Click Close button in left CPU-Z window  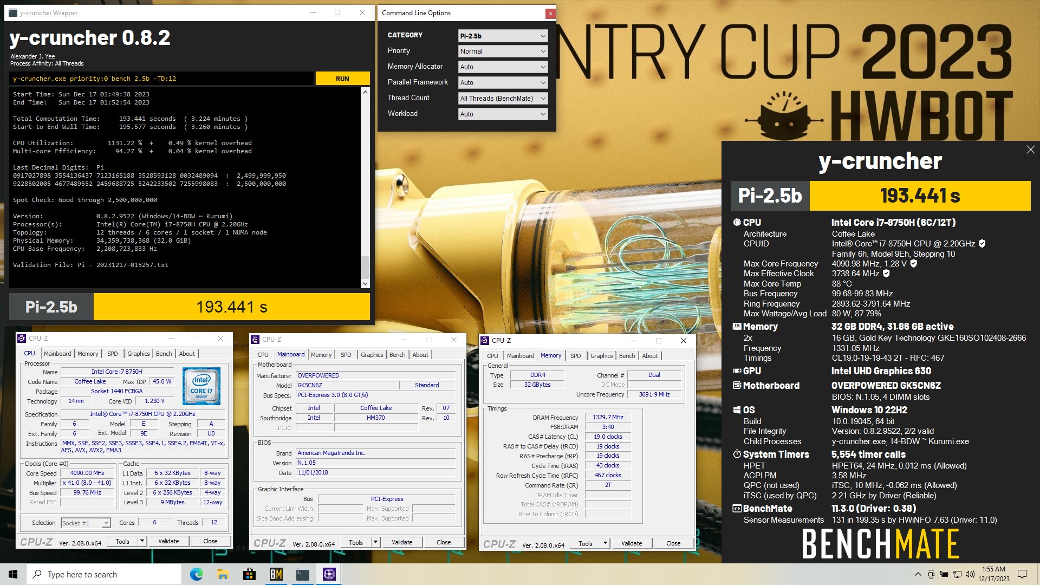coord(210,541)
